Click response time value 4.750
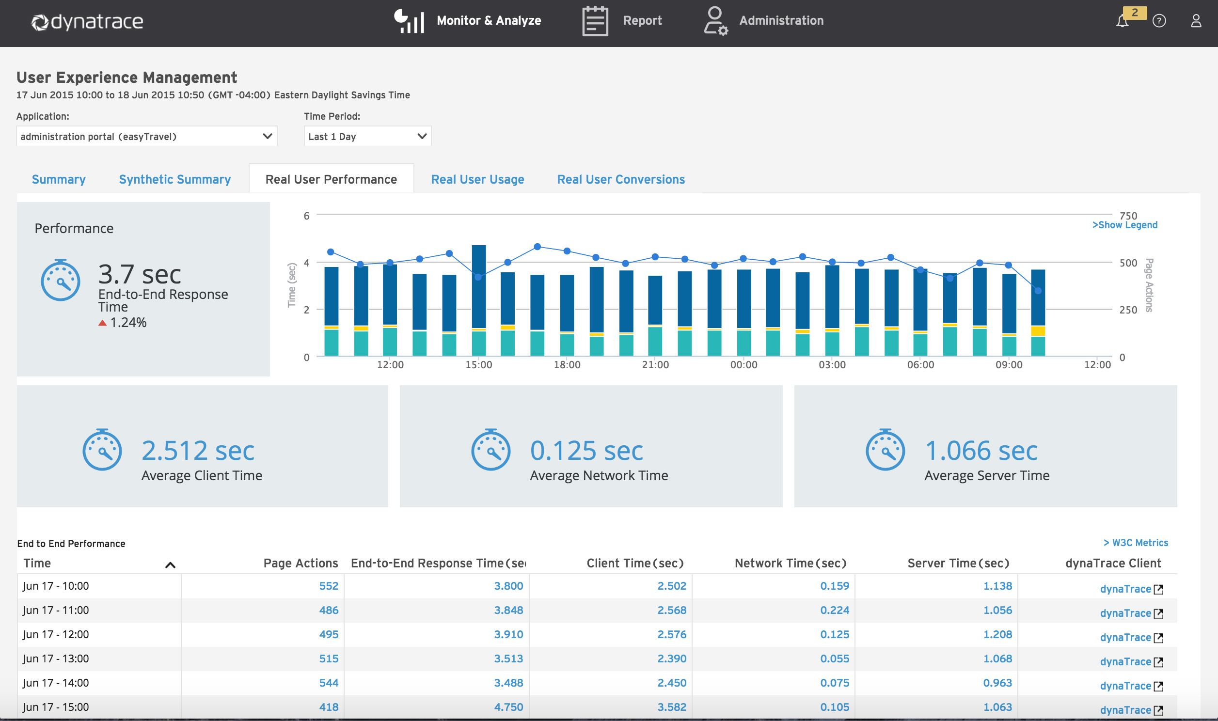This screenshot has height=721, width=1218. coord(508,707)
